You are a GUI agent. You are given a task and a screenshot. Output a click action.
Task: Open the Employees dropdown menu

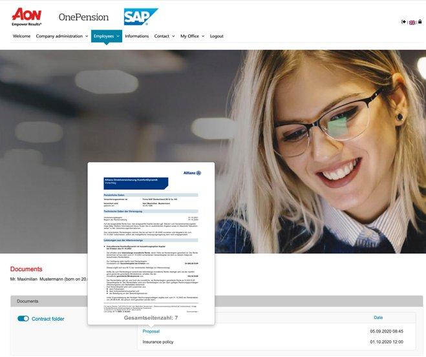(107, 36)
